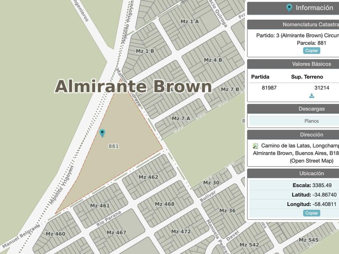The width and height of the screenshot is (339, 254).
Task: Click the Mz 467 block label
Action: click(x=116, y=233)
